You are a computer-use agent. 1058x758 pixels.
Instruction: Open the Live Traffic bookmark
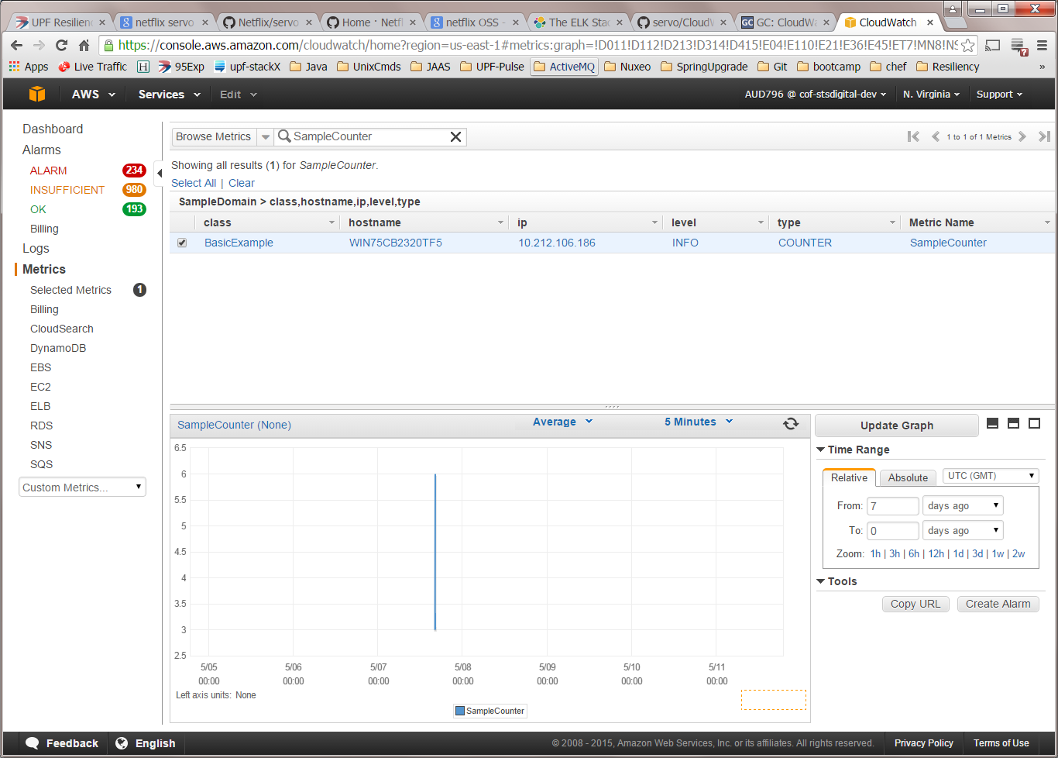coord(92,67)
